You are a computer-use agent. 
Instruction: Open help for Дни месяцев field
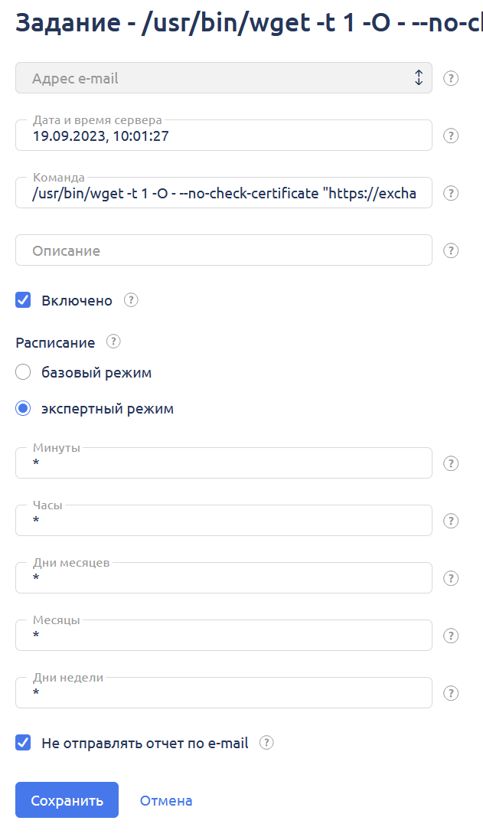pyautogui.click(x=451, y=578)
